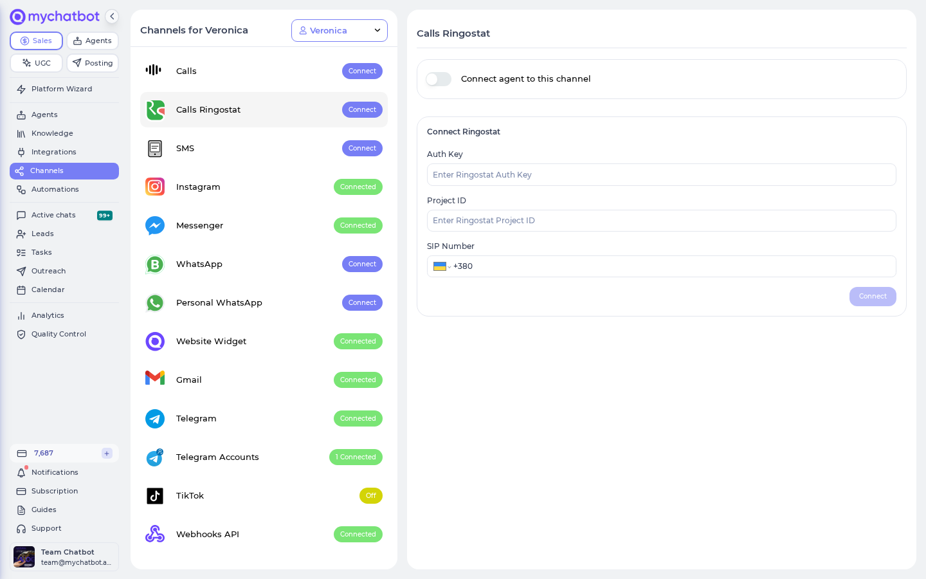
Task: Click the Telegram icon
Action: point(155,419)
